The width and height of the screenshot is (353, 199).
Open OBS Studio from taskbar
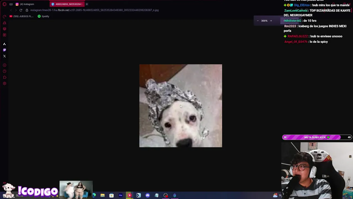(x=165, y=195)
